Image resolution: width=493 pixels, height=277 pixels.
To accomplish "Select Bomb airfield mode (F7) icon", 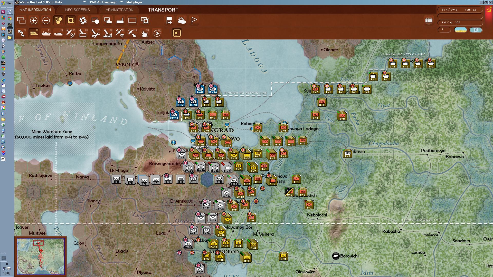I will (95, 33).
